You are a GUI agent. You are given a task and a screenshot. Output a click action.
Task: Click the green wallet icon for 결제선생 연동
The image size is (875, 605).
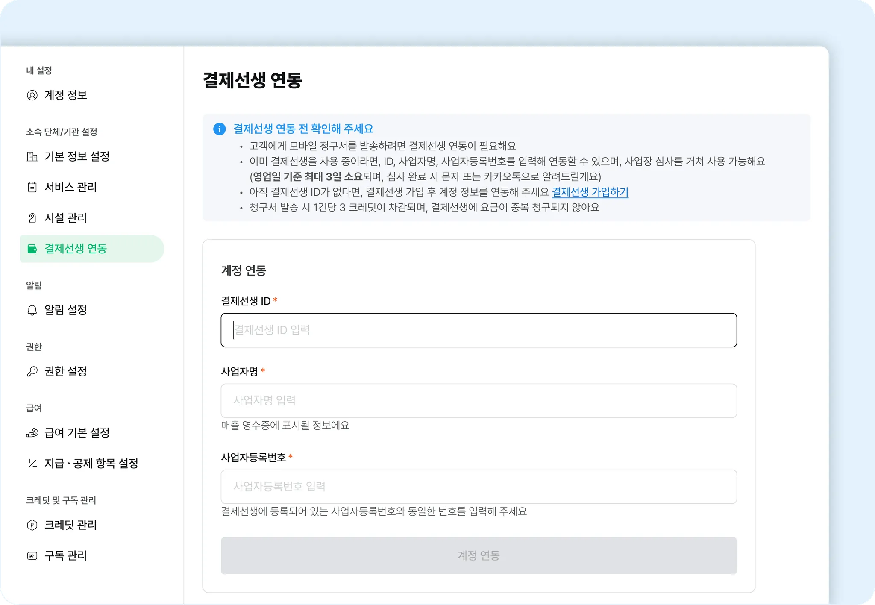pos(32,249)
